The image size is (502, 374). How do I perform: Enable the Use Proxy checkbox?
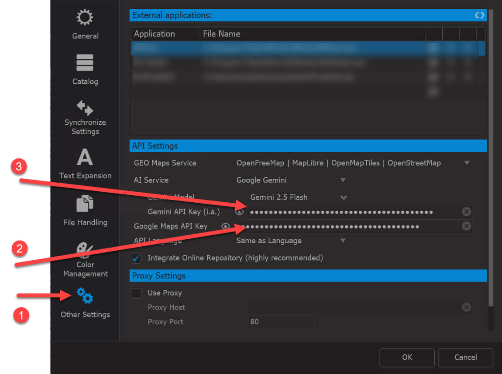(x=136, y=293)
